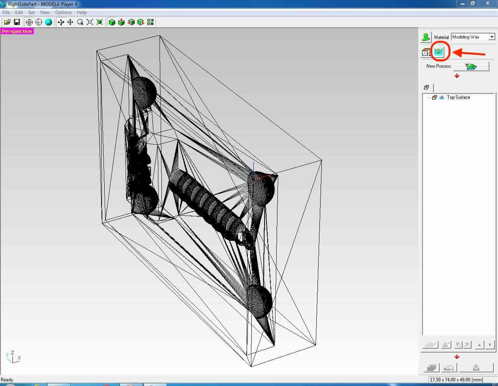Move process down with down-arrow button
This screenshot has width=498, height=386.
(x=489, y=345)
